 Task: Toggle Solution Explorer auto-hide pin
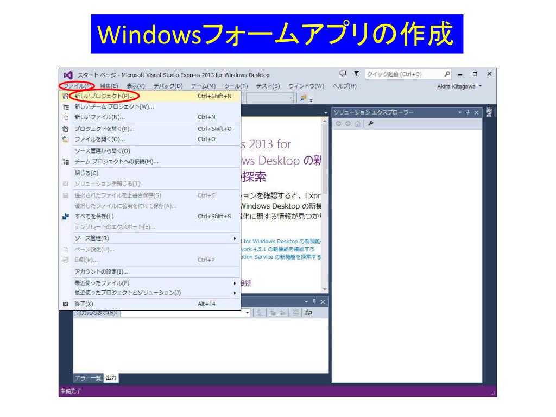point(468,112)
